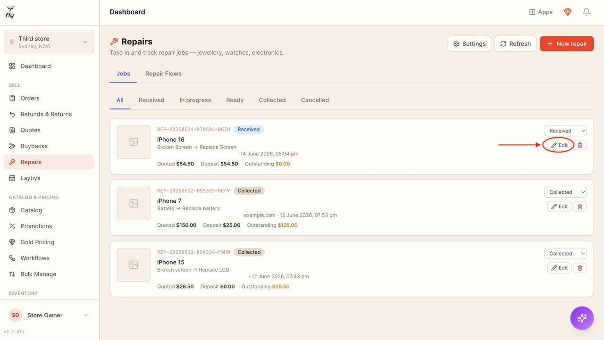Image resolution: width=604 pixels, height=340 pixels.
Task: Click the SO avatar circle
Action: point(16,315)
